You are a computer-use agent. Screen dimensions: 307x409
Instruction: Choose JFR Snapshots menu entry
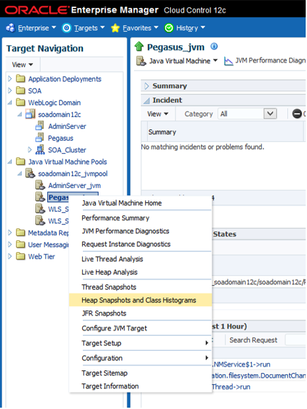coord(104,313)
